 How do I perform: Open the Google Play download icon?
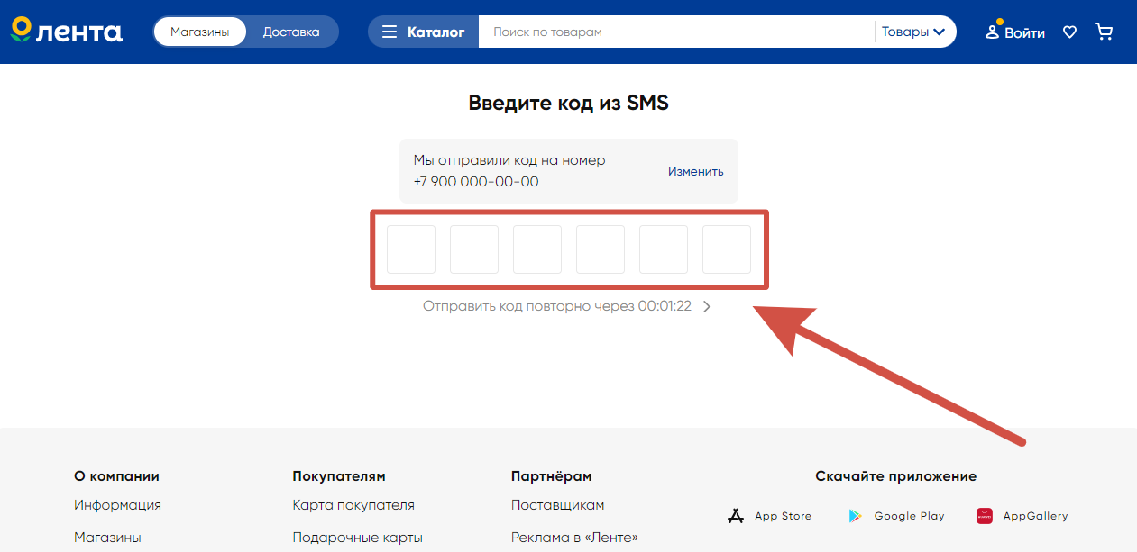855,516
